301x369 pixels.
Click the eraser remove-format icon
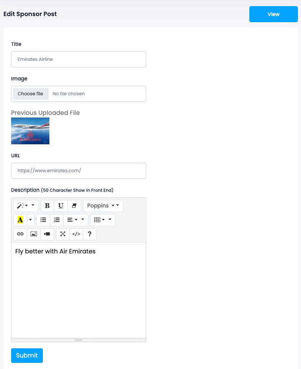coord(74,206)
